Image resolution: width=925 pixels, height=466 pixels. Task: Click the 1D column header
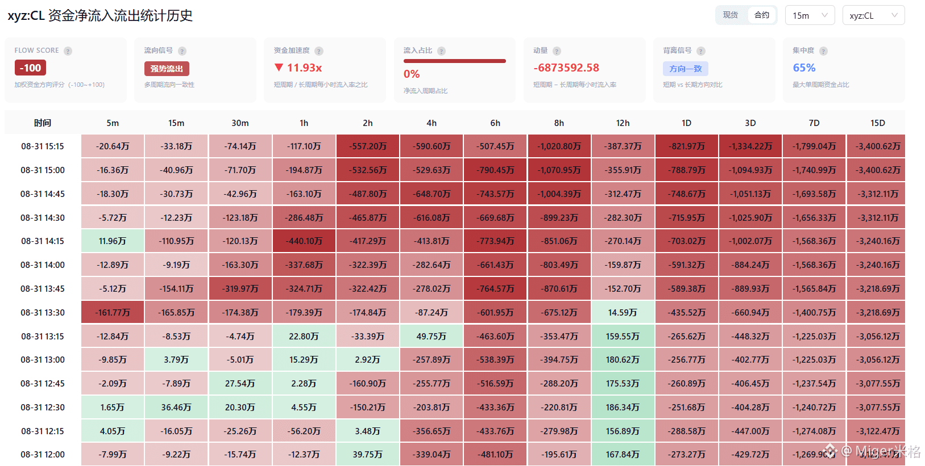(687, 123)
